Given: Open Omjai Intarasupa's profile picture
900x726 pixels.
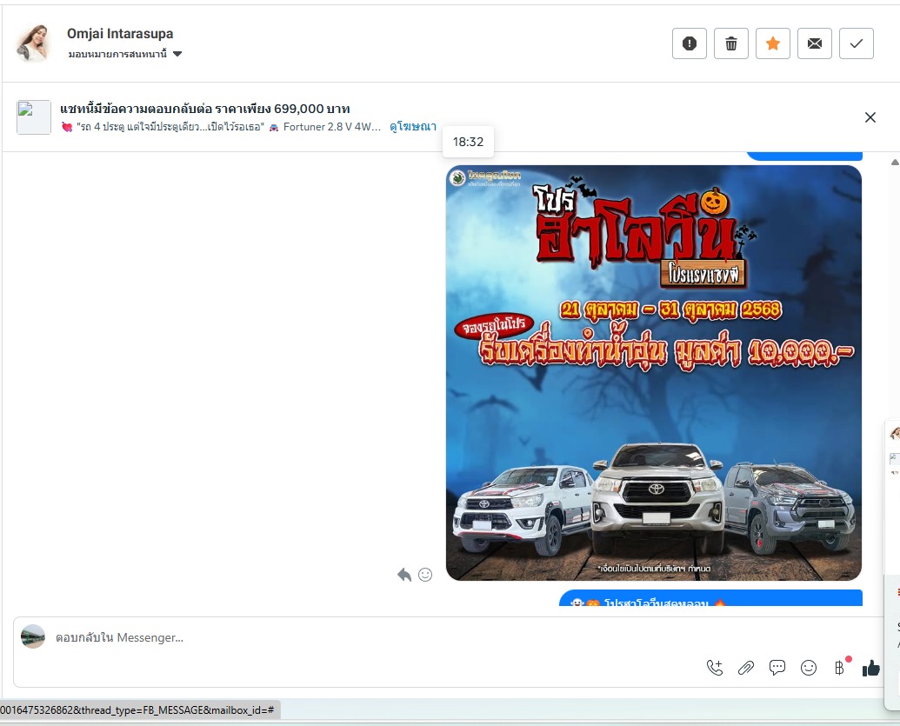Looking at the screenshot, I should 33,43.
